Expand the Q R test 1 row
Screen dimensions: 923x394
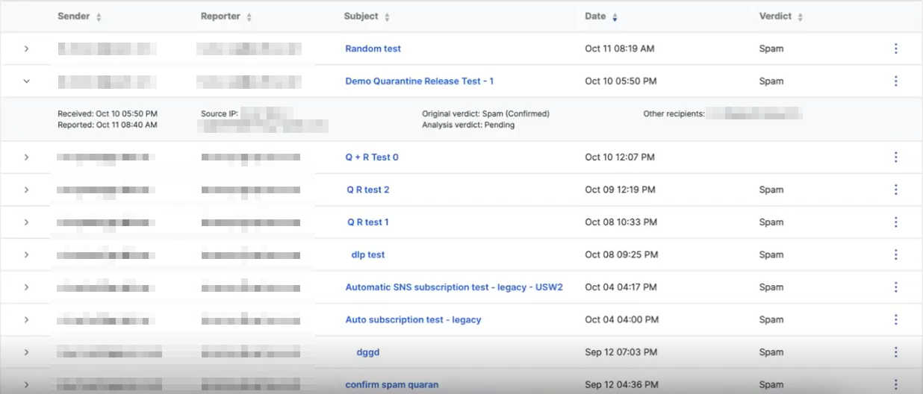26,222
